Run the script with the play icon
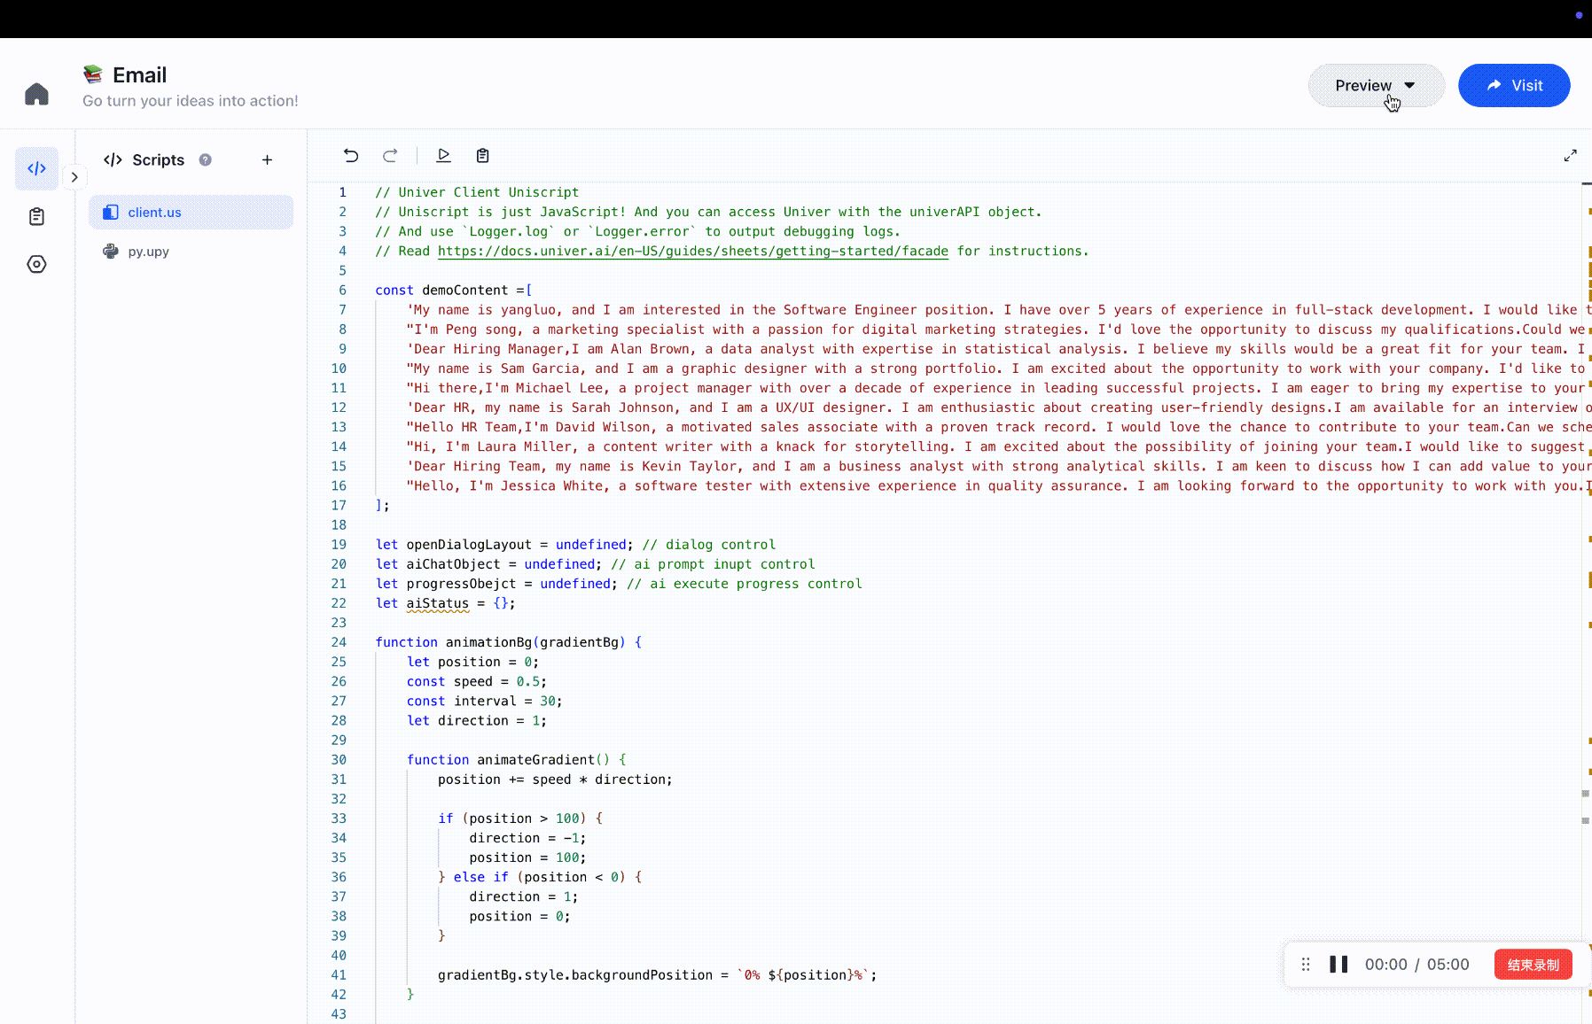This screenshot has height=1024, width=1592. (x=443, y=155)
